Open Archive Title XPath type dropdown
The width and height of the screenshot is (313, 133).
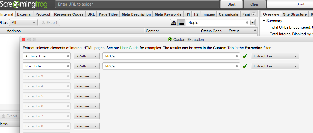(86, 56)
